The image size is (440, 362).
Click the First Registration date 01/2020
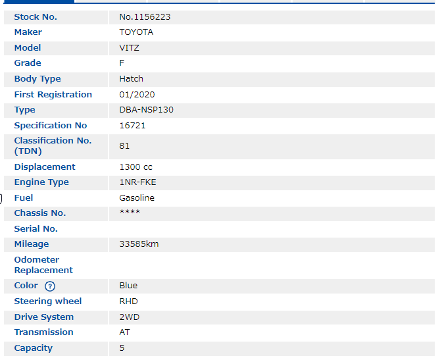(137, 95)
